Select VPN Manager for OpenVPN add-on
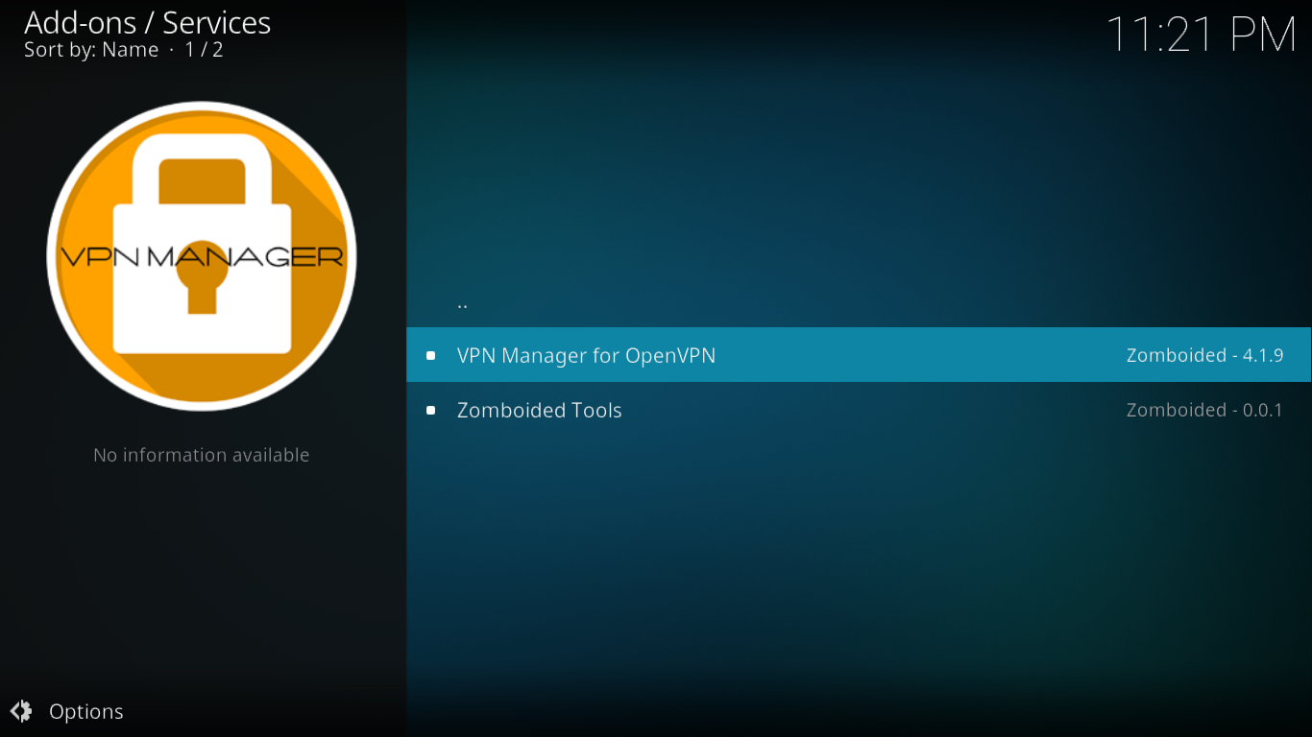The image size is (1312, 737). click(x=859, y=355)
